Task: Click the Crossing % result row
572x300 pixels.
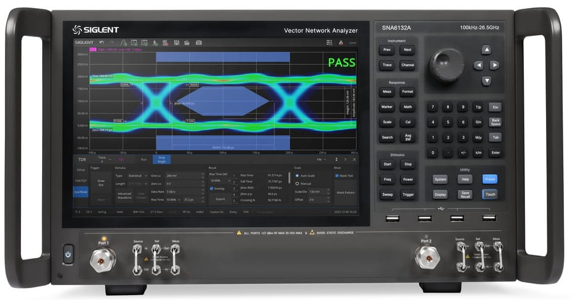Action: (260, 200)
